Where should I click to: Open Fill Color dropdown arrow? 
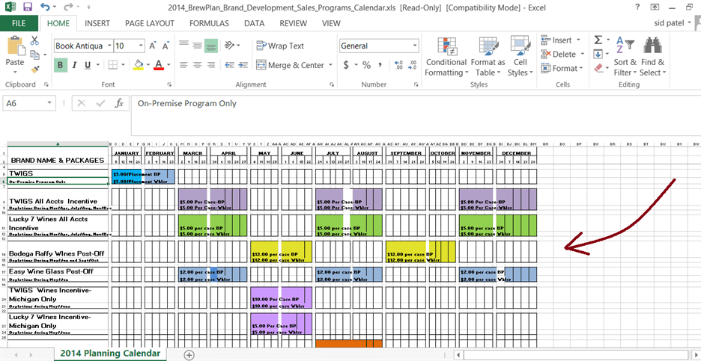pyautogui.click(x=148, y=65)
